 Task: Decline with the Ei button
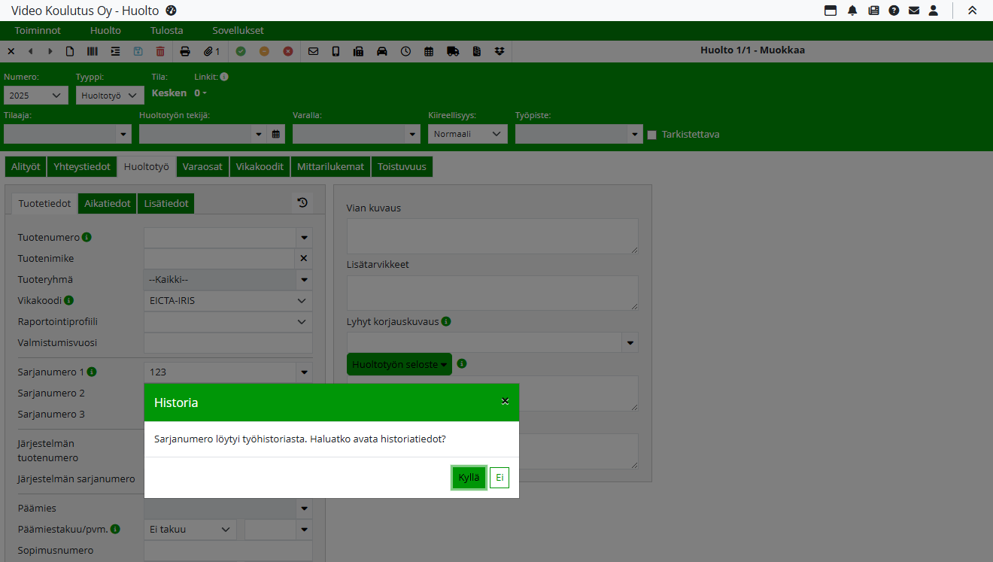[499, 478]
